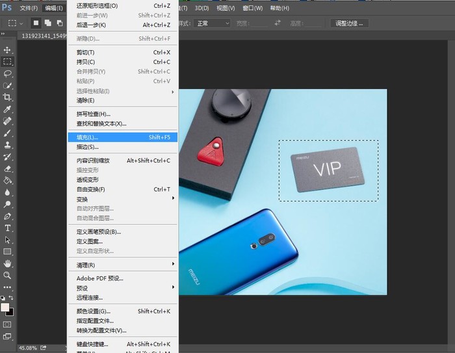Select the Dodge tool
455x353 pixels.
click(7, 204)
